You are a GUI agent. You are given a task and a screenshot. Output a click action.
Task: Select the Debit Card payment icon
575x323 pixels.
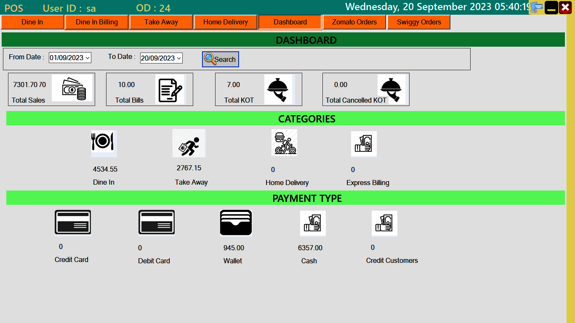pos(156,223)
